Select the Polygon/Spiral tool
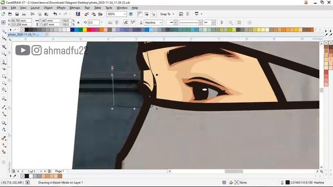333x187 pixels. [4, 90]
